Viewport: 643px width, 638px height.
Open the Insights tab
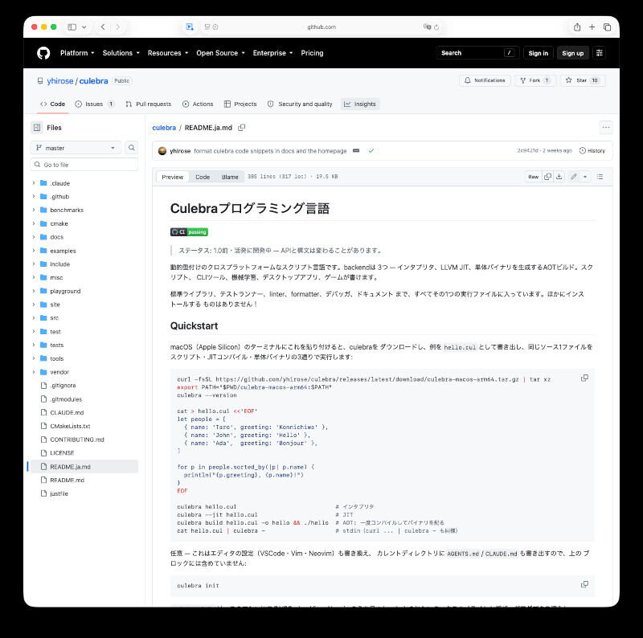(x=360, y=104)
